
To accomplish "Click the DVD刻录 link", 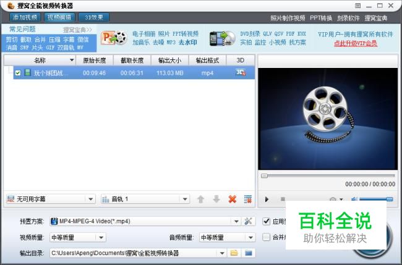I will (x=250, y=34).
